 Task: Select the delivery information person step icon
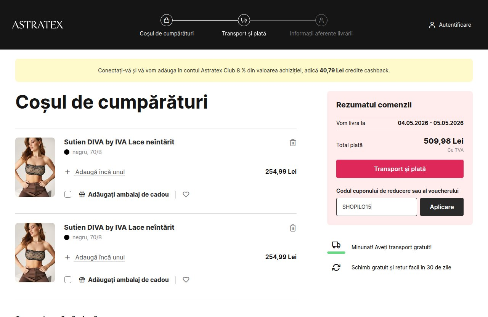click(321, 20)
